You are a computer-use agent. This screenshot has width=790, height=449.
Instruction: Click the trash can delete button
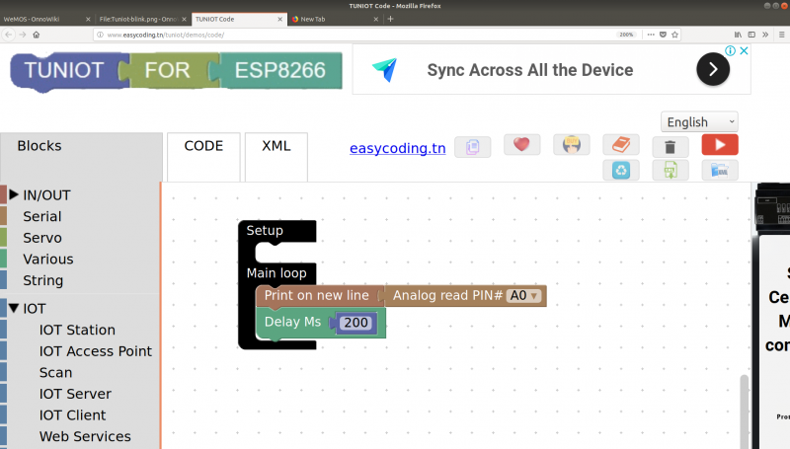[671, 146]
